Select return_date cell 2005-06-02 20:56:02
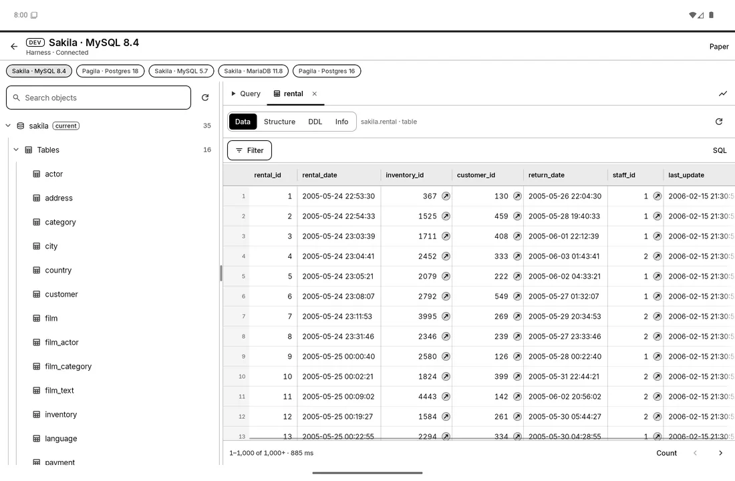735x481 pixels. [x=565, y=397]
